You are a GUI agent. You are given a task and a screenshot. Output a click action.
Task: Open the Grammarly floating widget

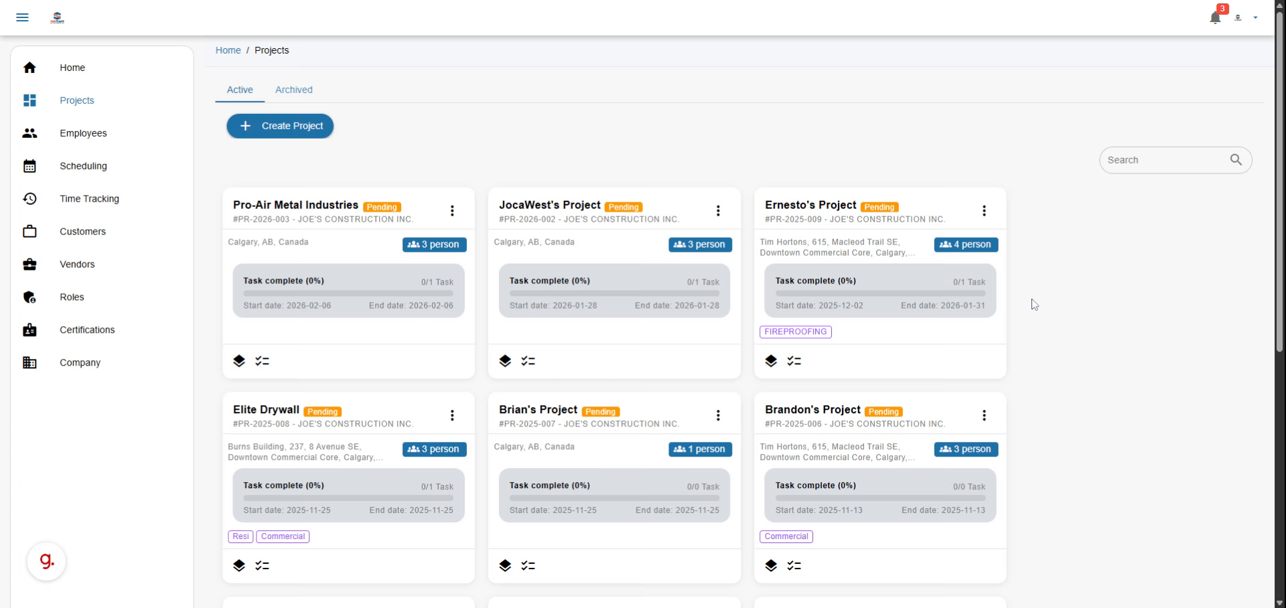tap(46, 561)
